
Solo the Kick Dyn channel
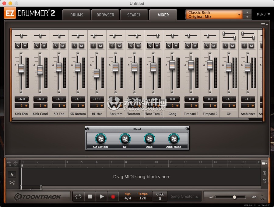coord(18,46)
